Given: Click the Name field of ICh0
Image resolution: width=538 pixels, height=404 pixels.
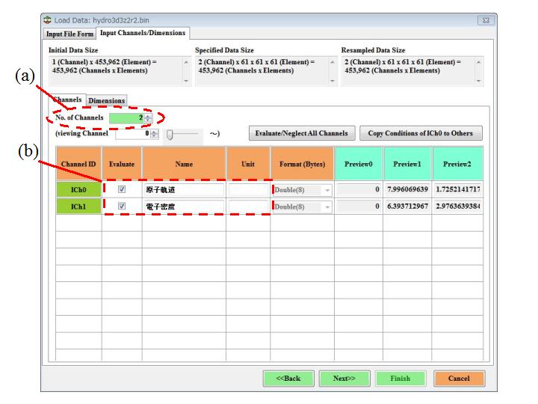Looking at the screenshot, I should (184, 190).
